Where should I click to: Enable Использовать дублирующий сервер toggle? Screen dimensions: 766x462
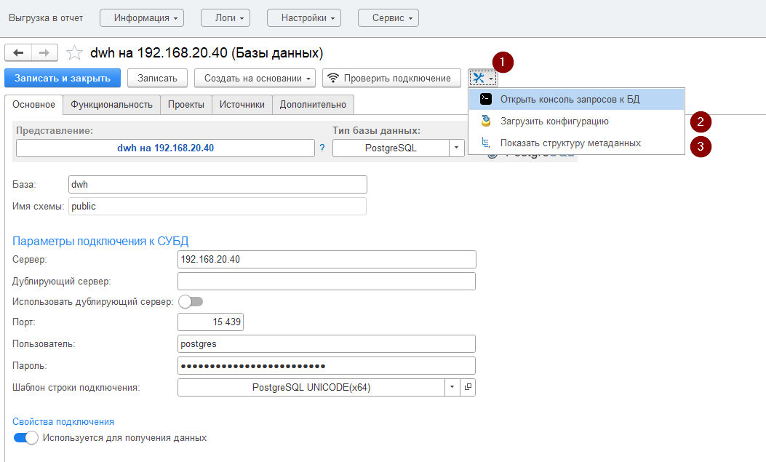191,301
